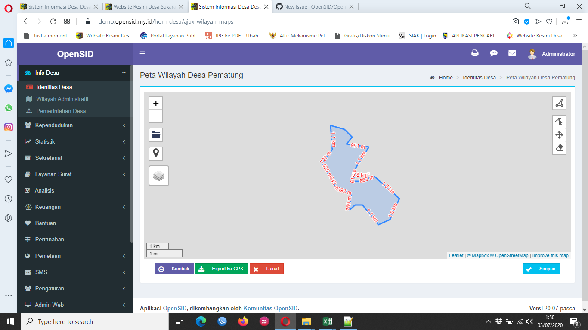The width and height of the screenshot is (588, 330).
Task: Open Opera sidebar history clock icon
Action: (x=9, y=199)
